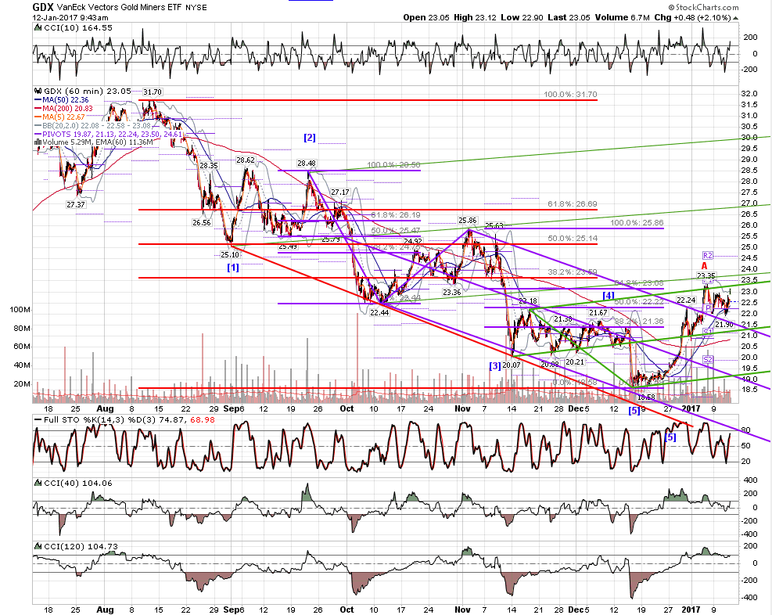772x615 pixels.
Task: Click the 28.62 price label
Action: (x=245, y=160)
